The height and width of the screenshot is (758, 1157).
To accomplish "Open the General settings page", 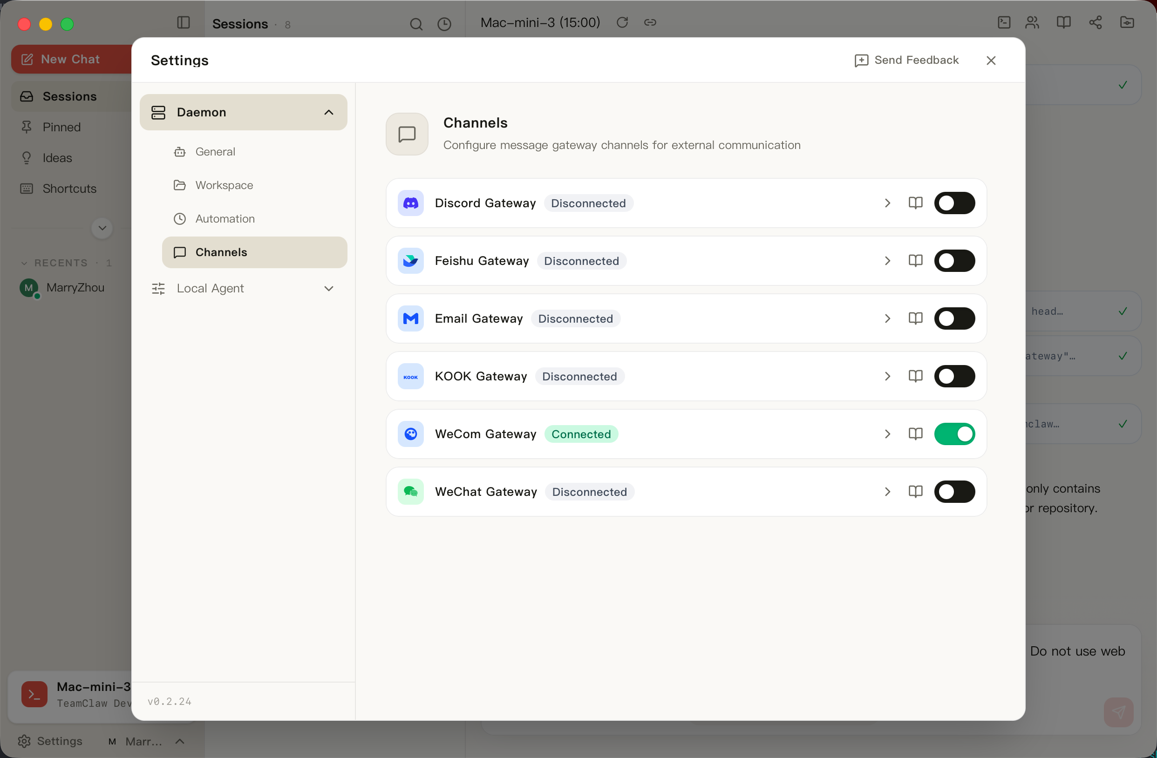I will (254, 152).
